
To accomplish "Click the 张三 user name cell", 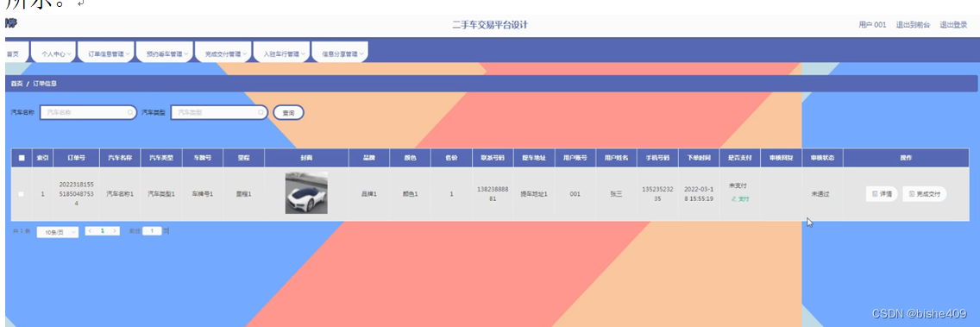I will coord(616,194).
